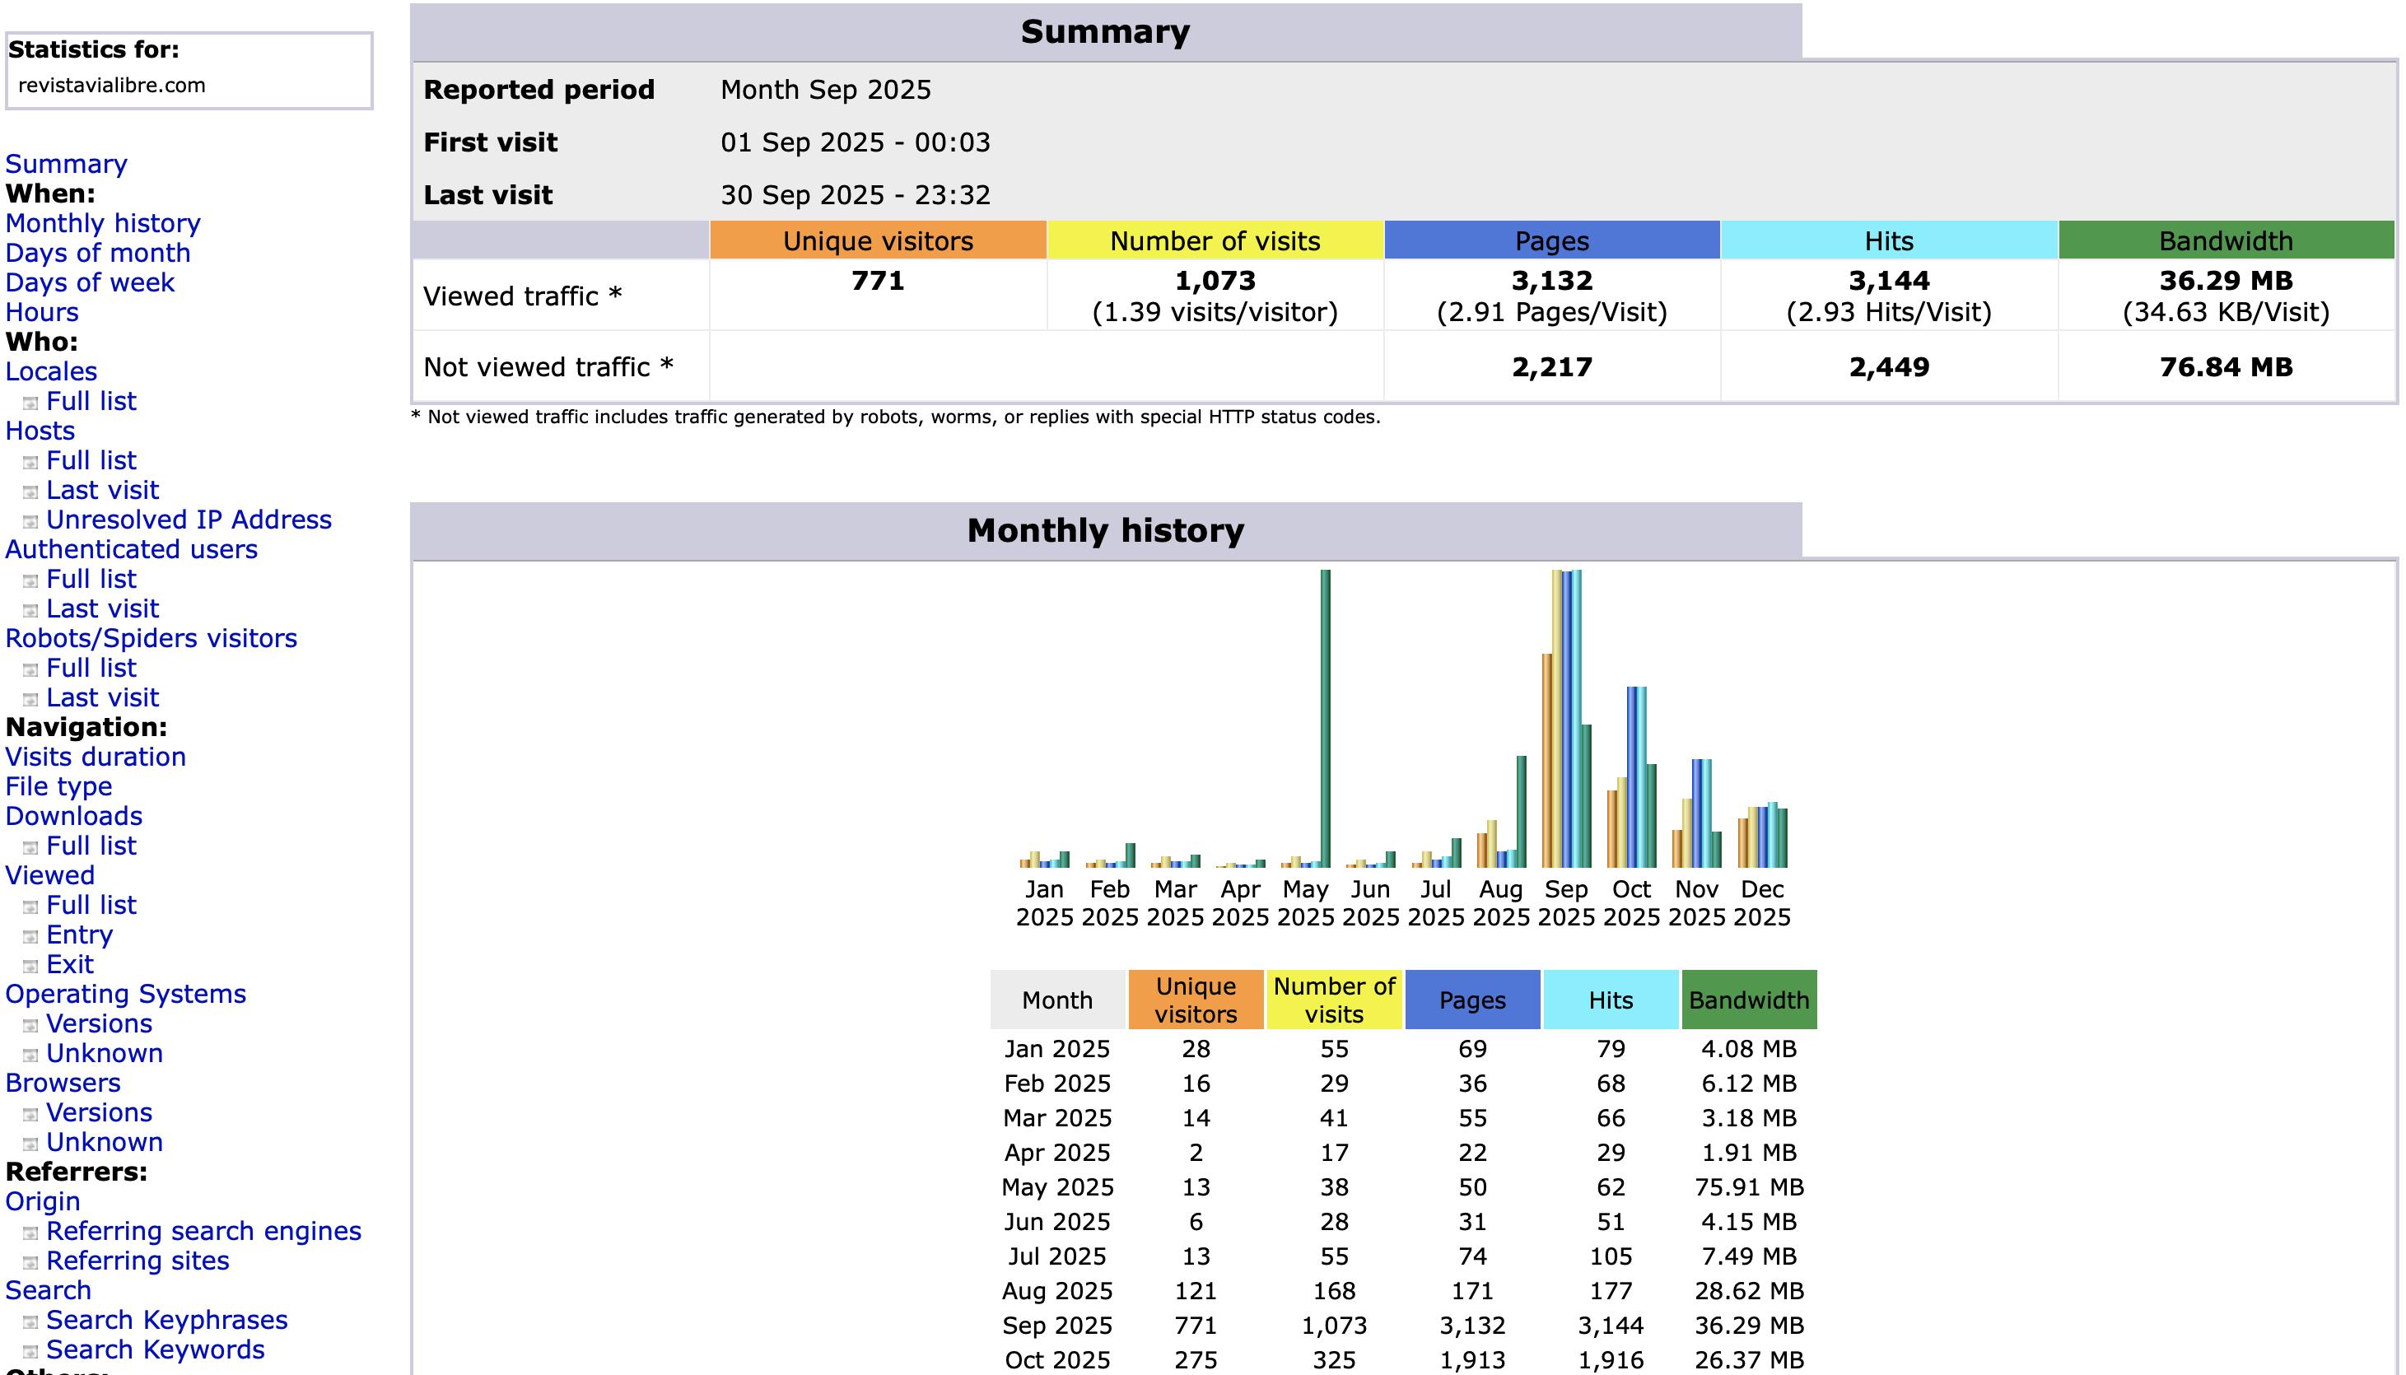2406x1375 pixels.
Task: Click the orange Unique visitors summary header
Action: 877,240
